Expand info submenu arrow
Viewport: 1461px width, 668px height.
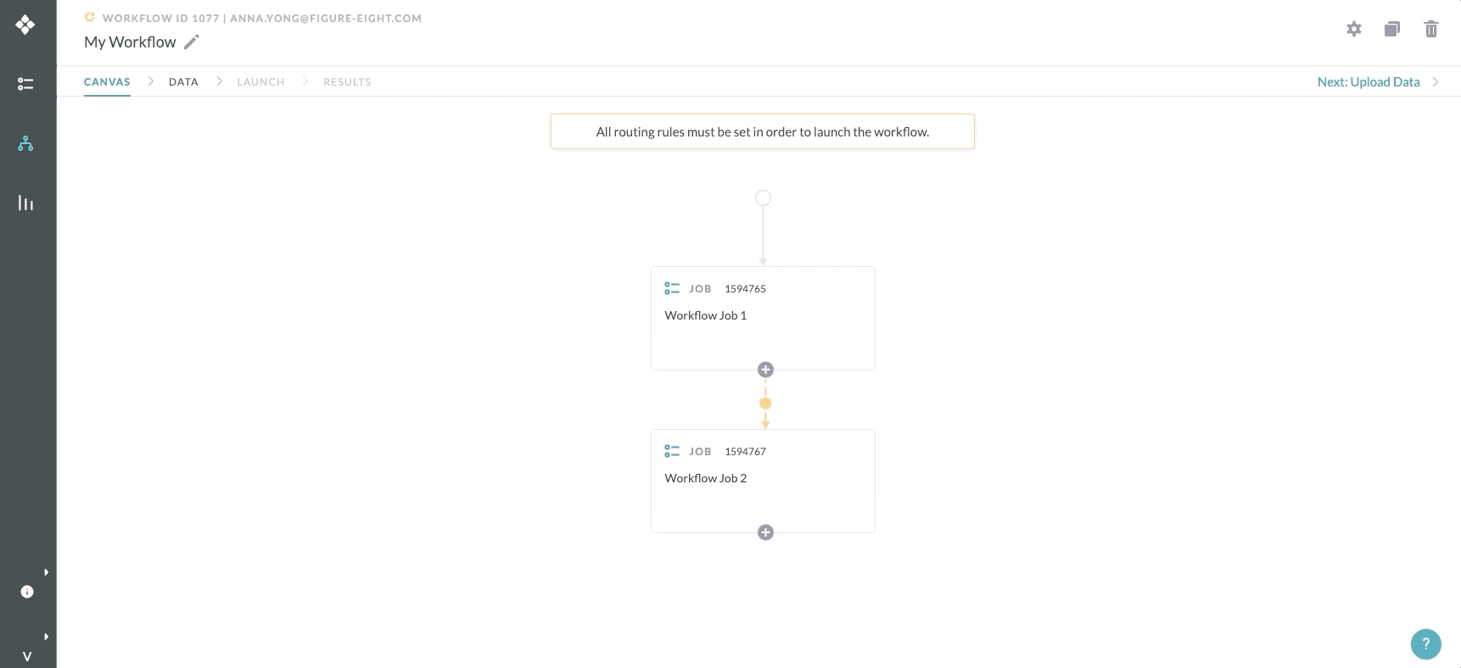[x=46, y=572]
